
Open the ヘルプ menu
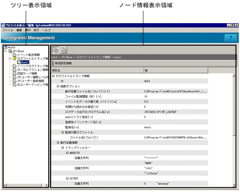[46, 30]
